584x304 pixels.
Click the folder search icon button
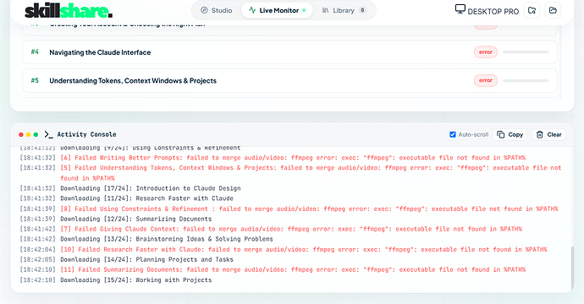[x=532, y=10]
